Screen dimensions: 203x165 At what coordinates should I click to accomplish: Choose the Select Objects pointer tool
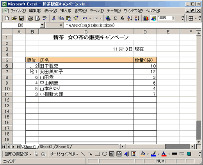pos(36,154)
